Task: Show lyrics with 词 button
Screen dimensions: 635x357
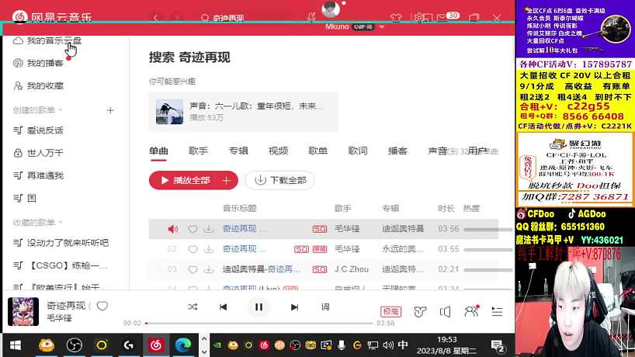Action: click(x=325, y=307)
